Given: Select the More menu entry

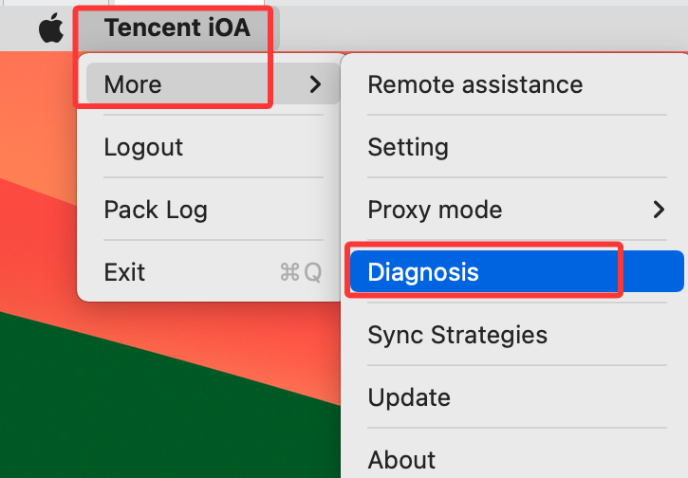Looking at the screenshot, I should (213, 83).
